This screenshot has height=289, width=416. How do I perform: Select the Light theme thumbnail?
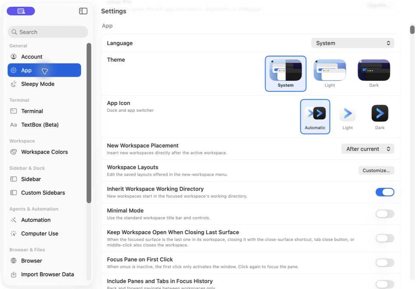329,74
